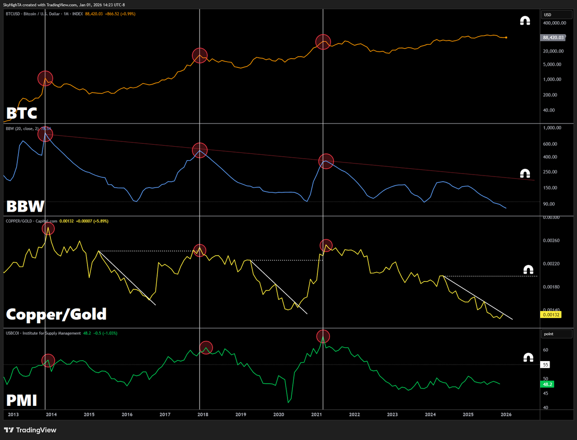Click the magnet icon in the PMI pane
Viewport: 577px width, 440px height.
tap(528, 357)
